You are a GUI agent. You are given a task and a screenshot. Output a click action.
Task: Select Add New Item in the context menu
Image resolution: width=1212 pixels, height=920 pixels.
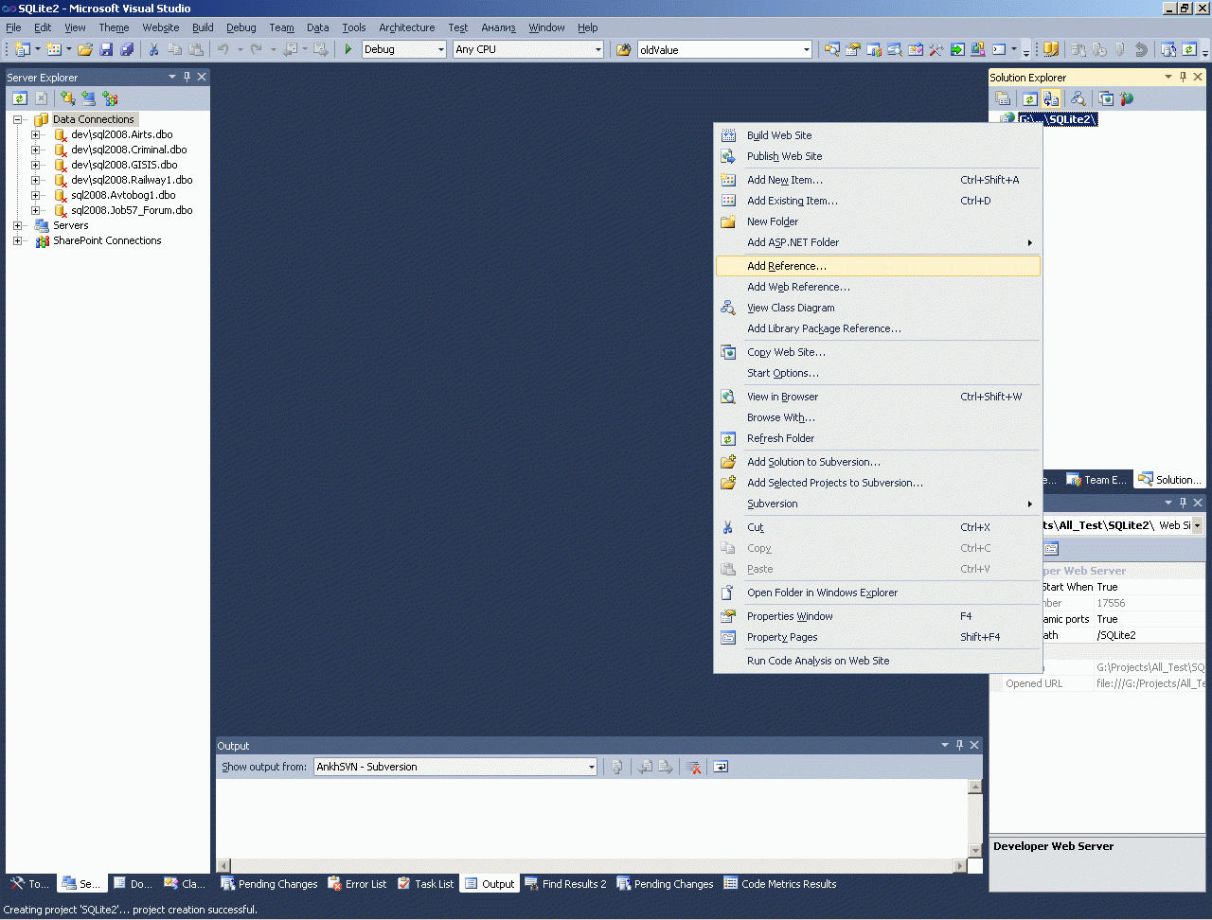878,180
